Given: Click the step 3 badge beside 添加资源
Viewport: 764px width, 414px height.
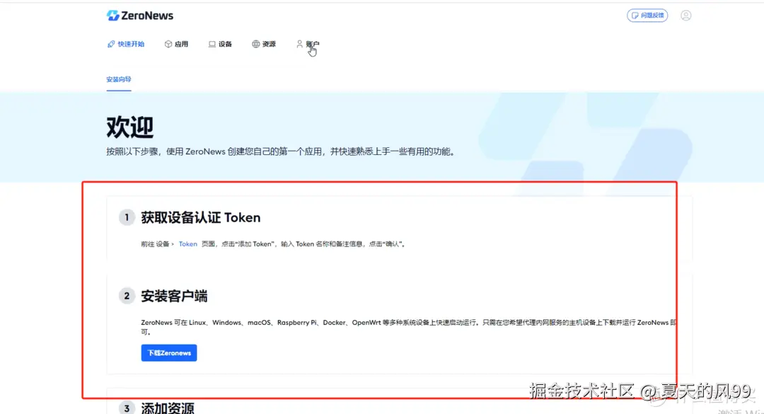Looking at the screenshot, I should [126, 408].
